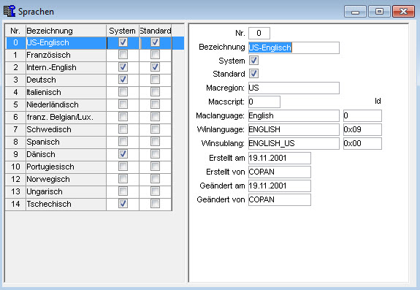Enable Standard checkbox for Deutsch row
420x290 pixels.
(155, 80)
